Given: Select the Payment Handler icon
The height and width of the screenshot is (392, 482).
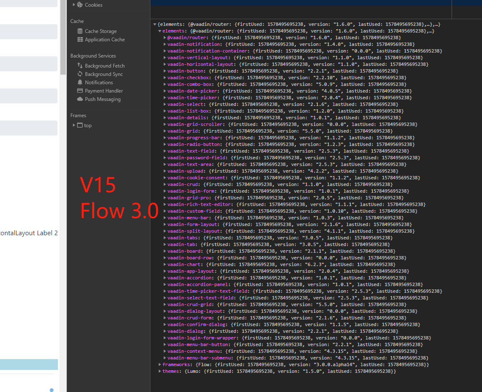Looking at the screenshot, I should click(80, 90).
